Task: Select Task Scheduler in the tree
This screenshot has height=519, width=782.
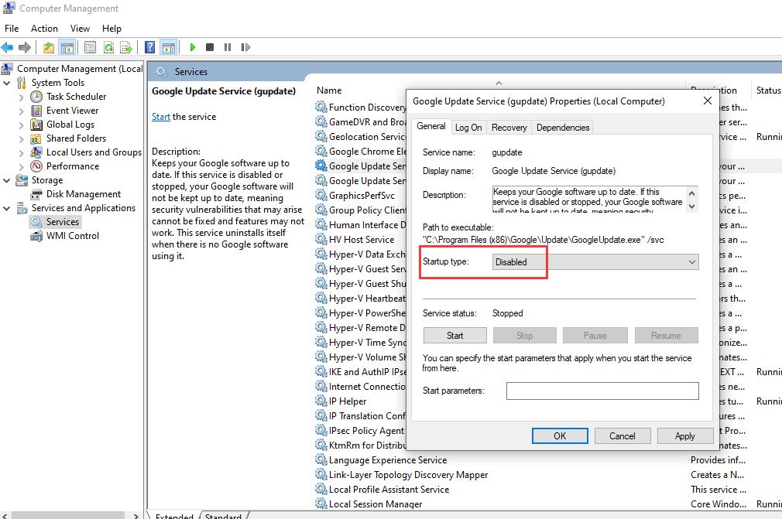Action: 77,96
